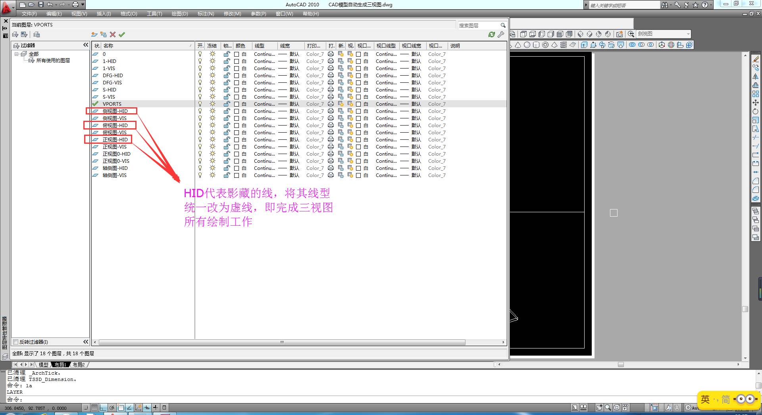
Task: Click the Helix tool icon
Action: (564, 45)
